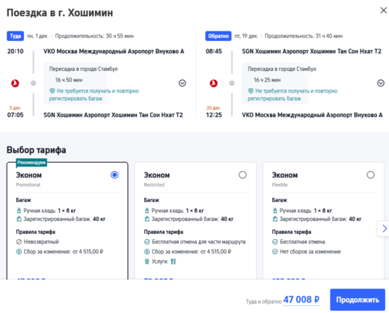This screenshot has width=389, height=313.
Task: Click the Продолжить button
Action: [x=358, y=300]
